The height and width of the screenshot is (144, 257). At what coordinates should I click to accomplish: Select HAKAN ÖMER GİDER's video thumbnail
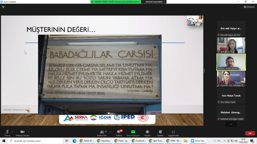(231, 62)
